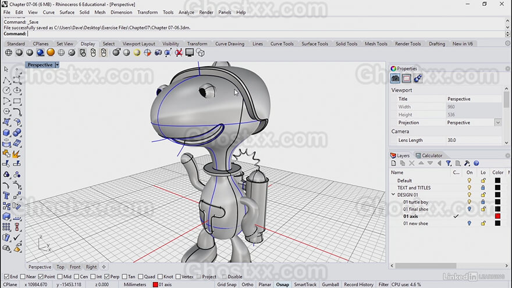Image resolution: width=512 pixels, height=288 pixels.
Task: Toggle the Point osnap checkbox
Action: pos(41,276)
